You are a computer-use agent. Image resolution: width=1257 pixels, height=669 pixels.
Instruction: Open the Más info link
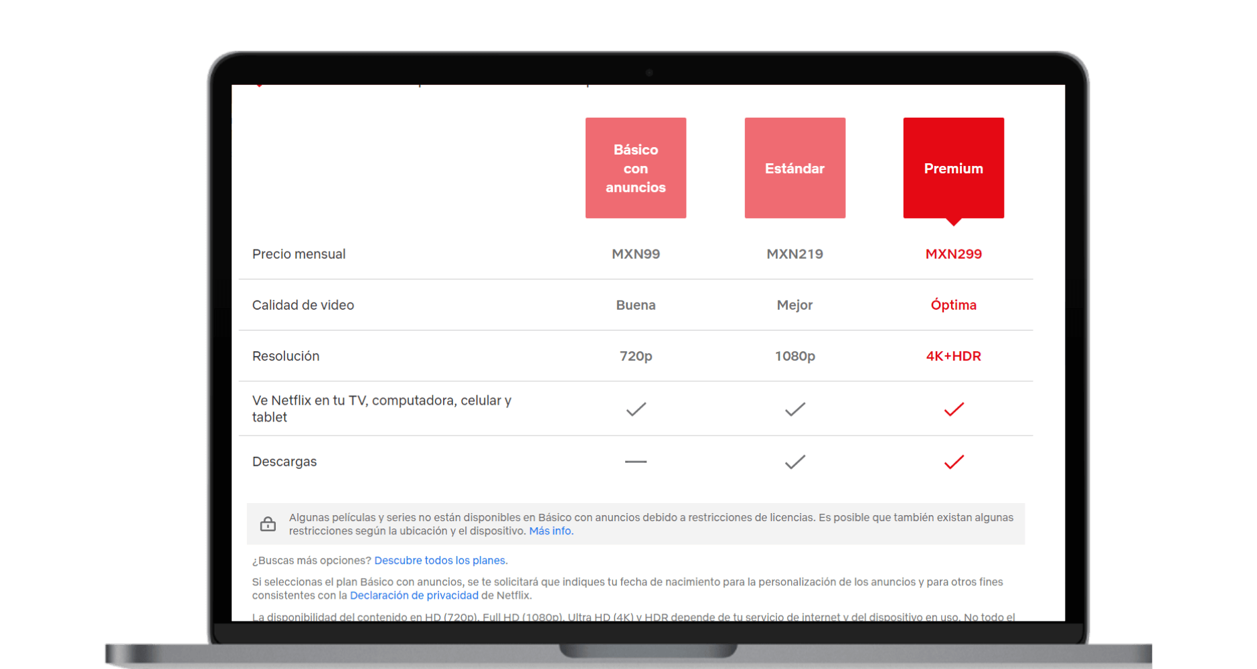pyautogui.click(x=550, y=531)
